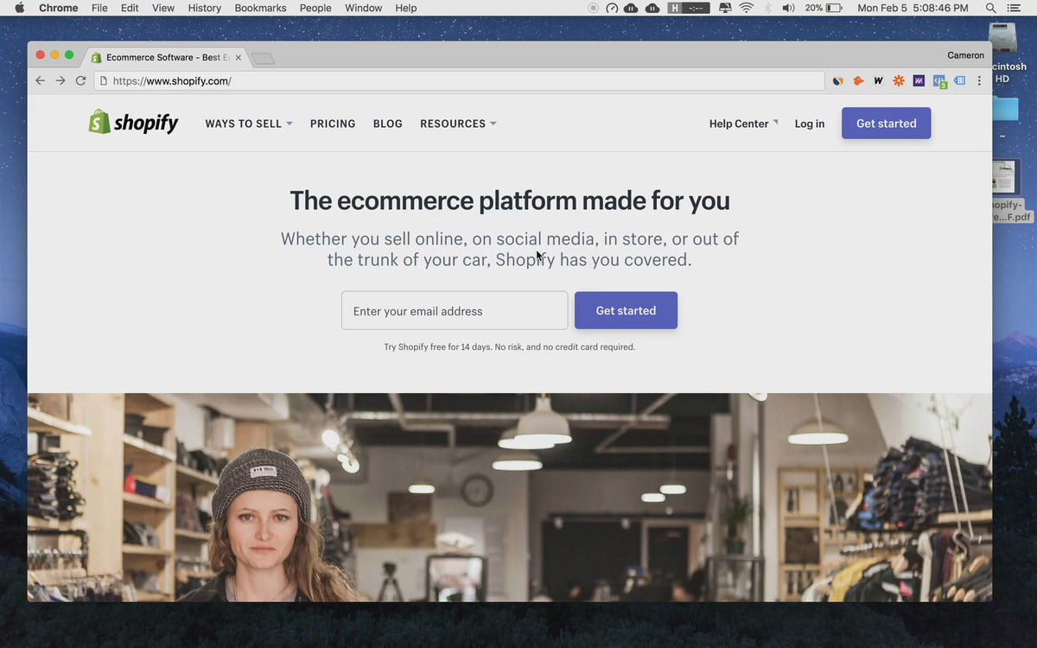Expand the Ways to Sell dropdown

[x=249, y=124]
